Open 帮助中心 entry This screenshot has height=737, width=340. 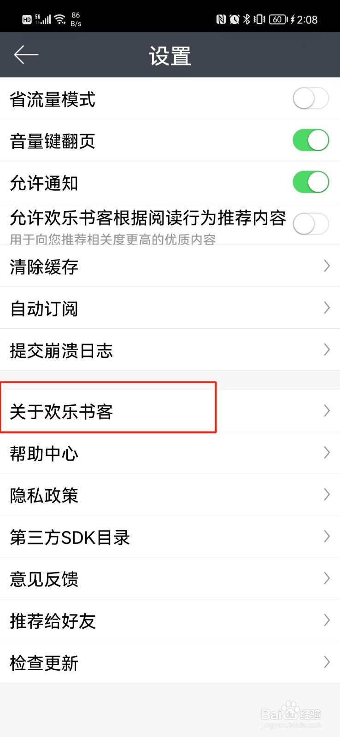coord(170,453)
